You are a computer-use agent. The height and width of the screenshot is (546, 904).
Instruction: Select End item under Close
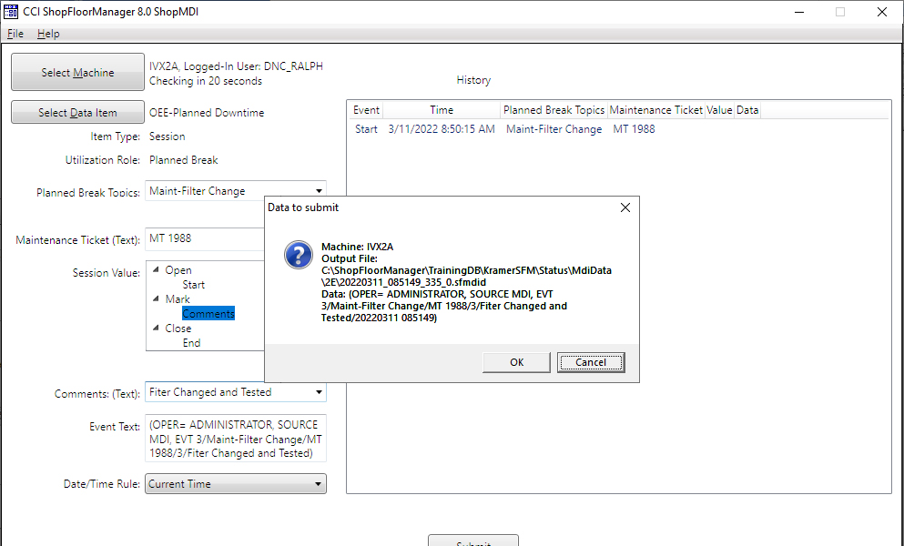pyautogui.click(x=191, y=343)
